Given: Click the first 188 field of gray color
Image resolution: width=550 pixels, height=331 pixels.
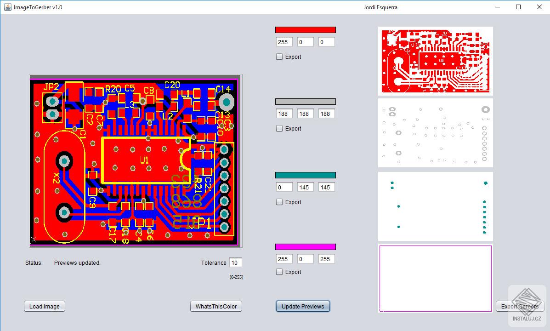Looking at the screenshot, I should 284,114.
